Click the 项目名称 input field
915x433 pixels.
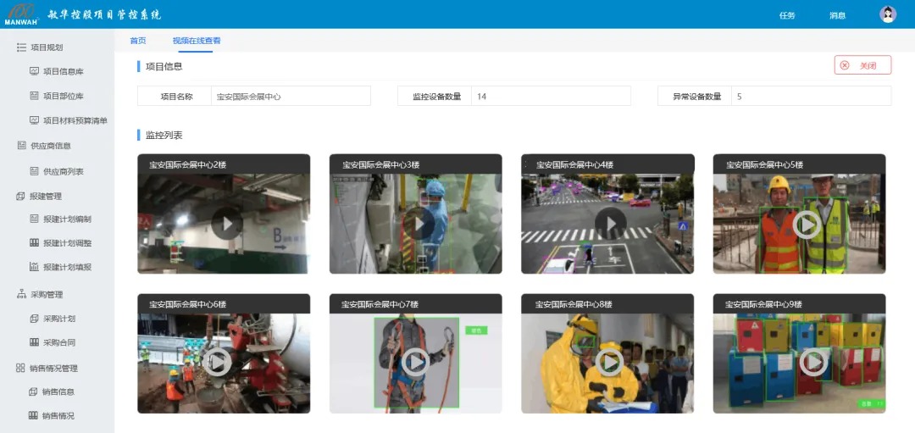pyautogui.click(x=291, y=97)
